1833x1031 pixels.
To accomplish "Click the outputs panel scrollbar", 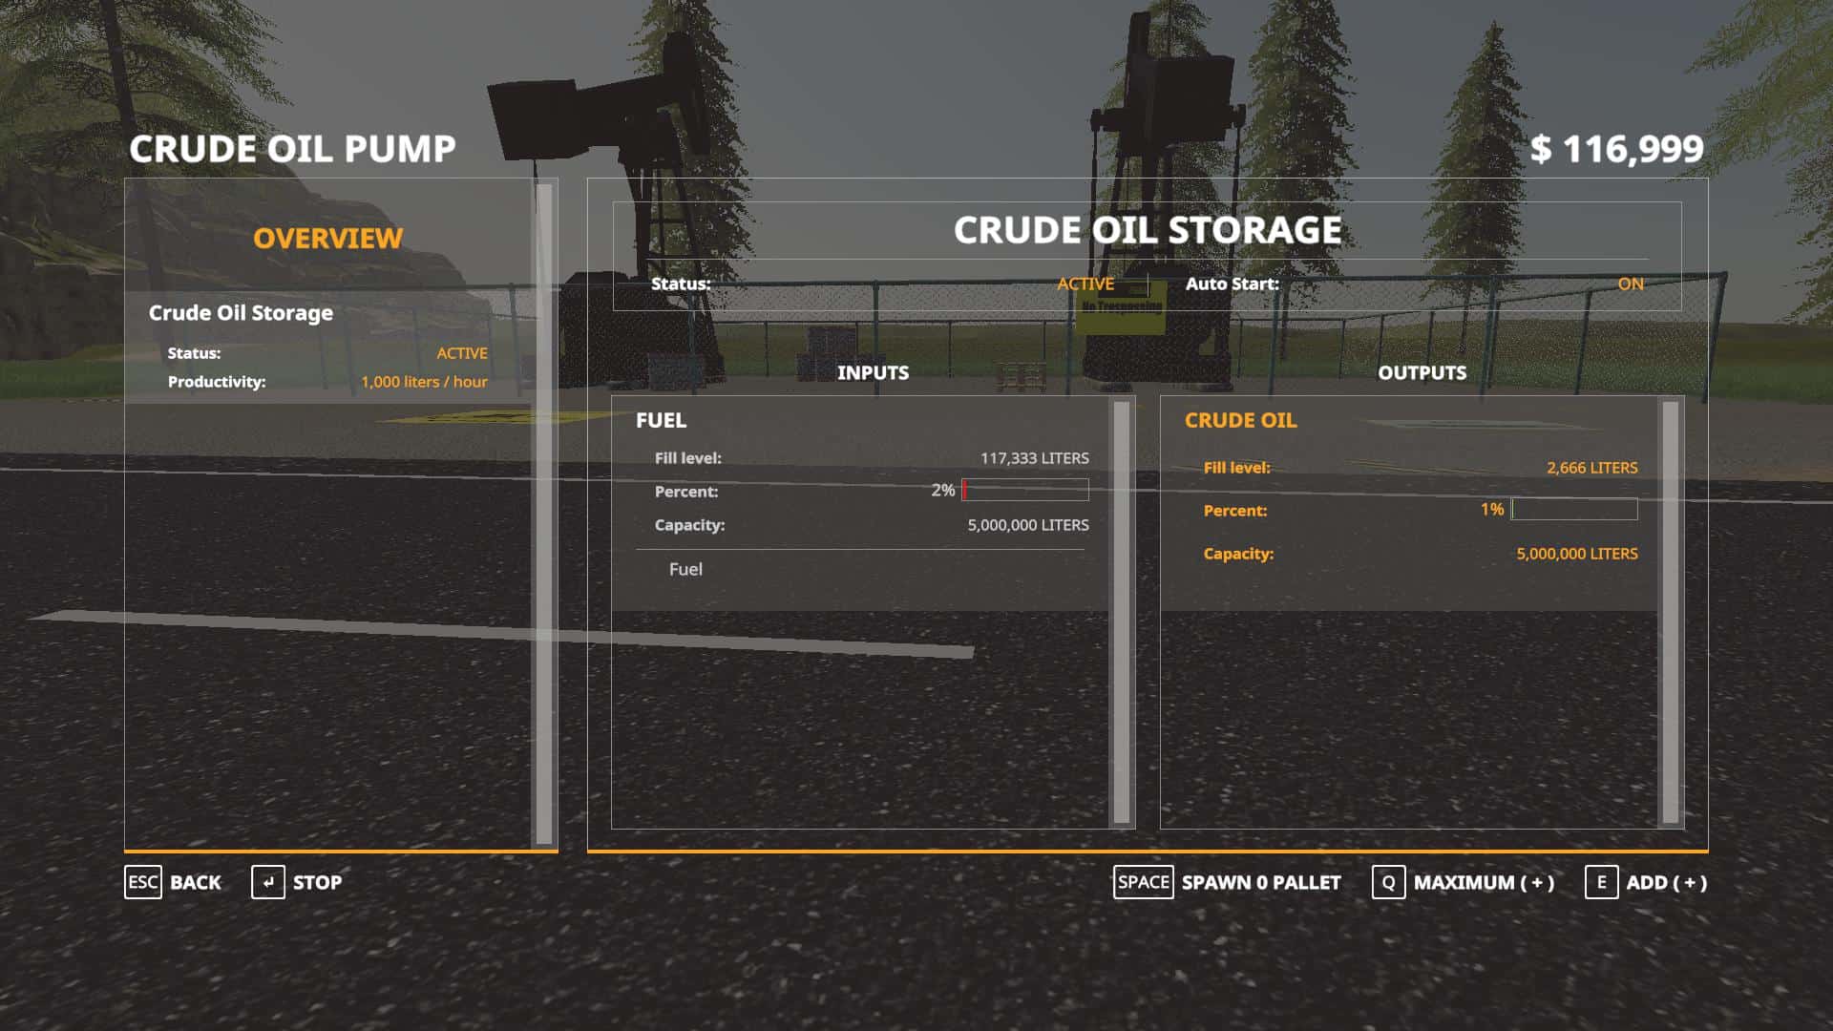I will tap(1670, 611).
